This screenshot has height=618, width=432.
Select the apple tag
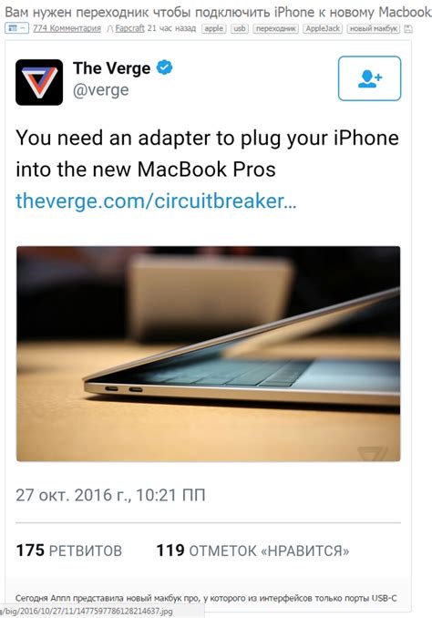click(213, 29)
